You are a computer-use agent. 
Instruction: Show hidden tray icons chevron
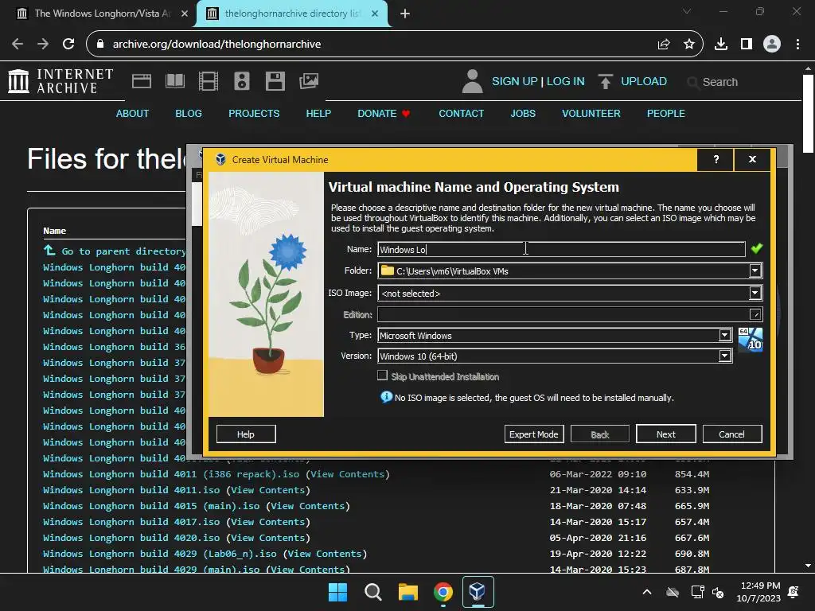[647, 592]
